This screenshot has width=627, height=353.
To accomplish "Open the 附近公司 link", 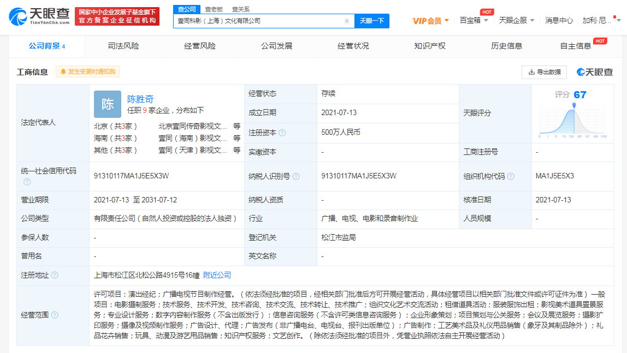I will [x=217, y=275].
